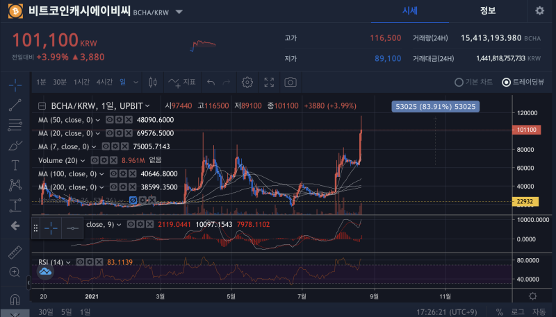Image resolution: width=556 pixels, height=317 pixels.
Task: Open the candlestick chart style selector
Action: (x=153, y=82)
